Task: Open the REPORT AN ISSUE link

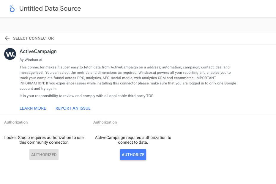Action: [x=73, y=108]
